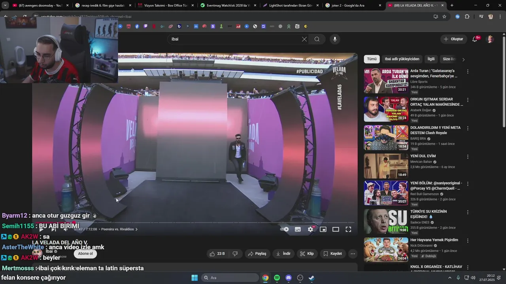Dislike the La Velada video
The height and width of the screenshot is (284, 506).
coord(235,254)
